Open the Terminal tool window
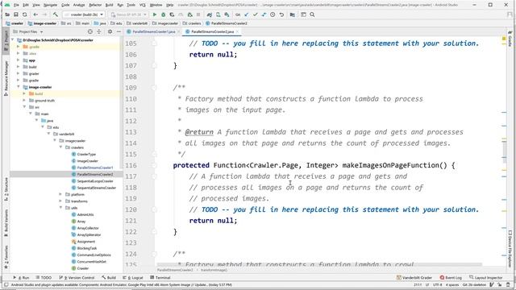The height and width of the screenshot is (290, 516). click(x=160, y=277)
